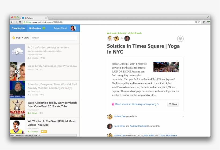Viewport: 220px width, 150px height.
Task: Play the daftside SoundCloud thumbnail
Action: pos(17,53)
